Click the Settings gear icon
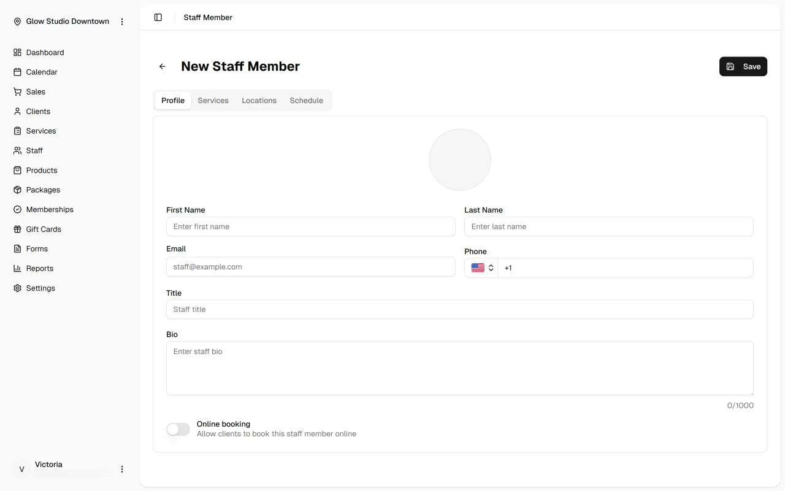 click(x=17, y=288)
